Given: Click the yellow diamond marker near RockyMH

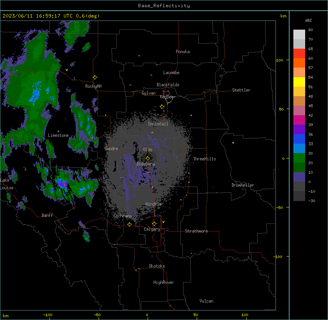Looking at the screenshot, I should 95,78.
